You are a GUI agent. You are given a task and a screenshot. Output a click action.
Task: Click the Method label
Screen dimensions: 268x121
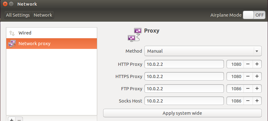(x=134, y=51)
